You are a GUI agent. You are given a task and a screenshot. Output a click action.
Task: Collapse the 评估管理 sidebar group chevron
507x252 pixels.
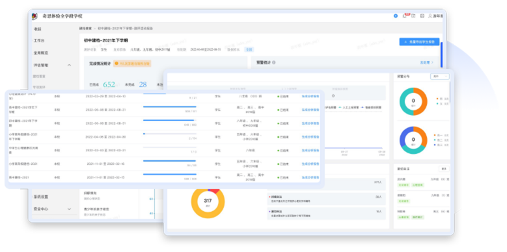(x=69, y=65)
